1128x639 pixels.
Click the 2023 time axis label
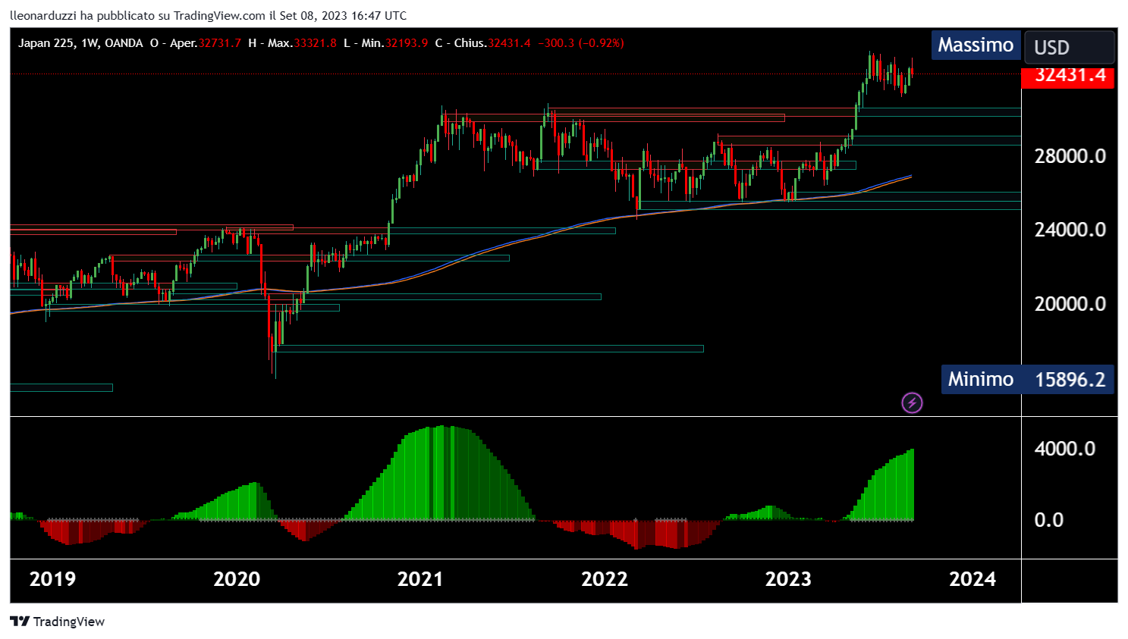(788, 579)
